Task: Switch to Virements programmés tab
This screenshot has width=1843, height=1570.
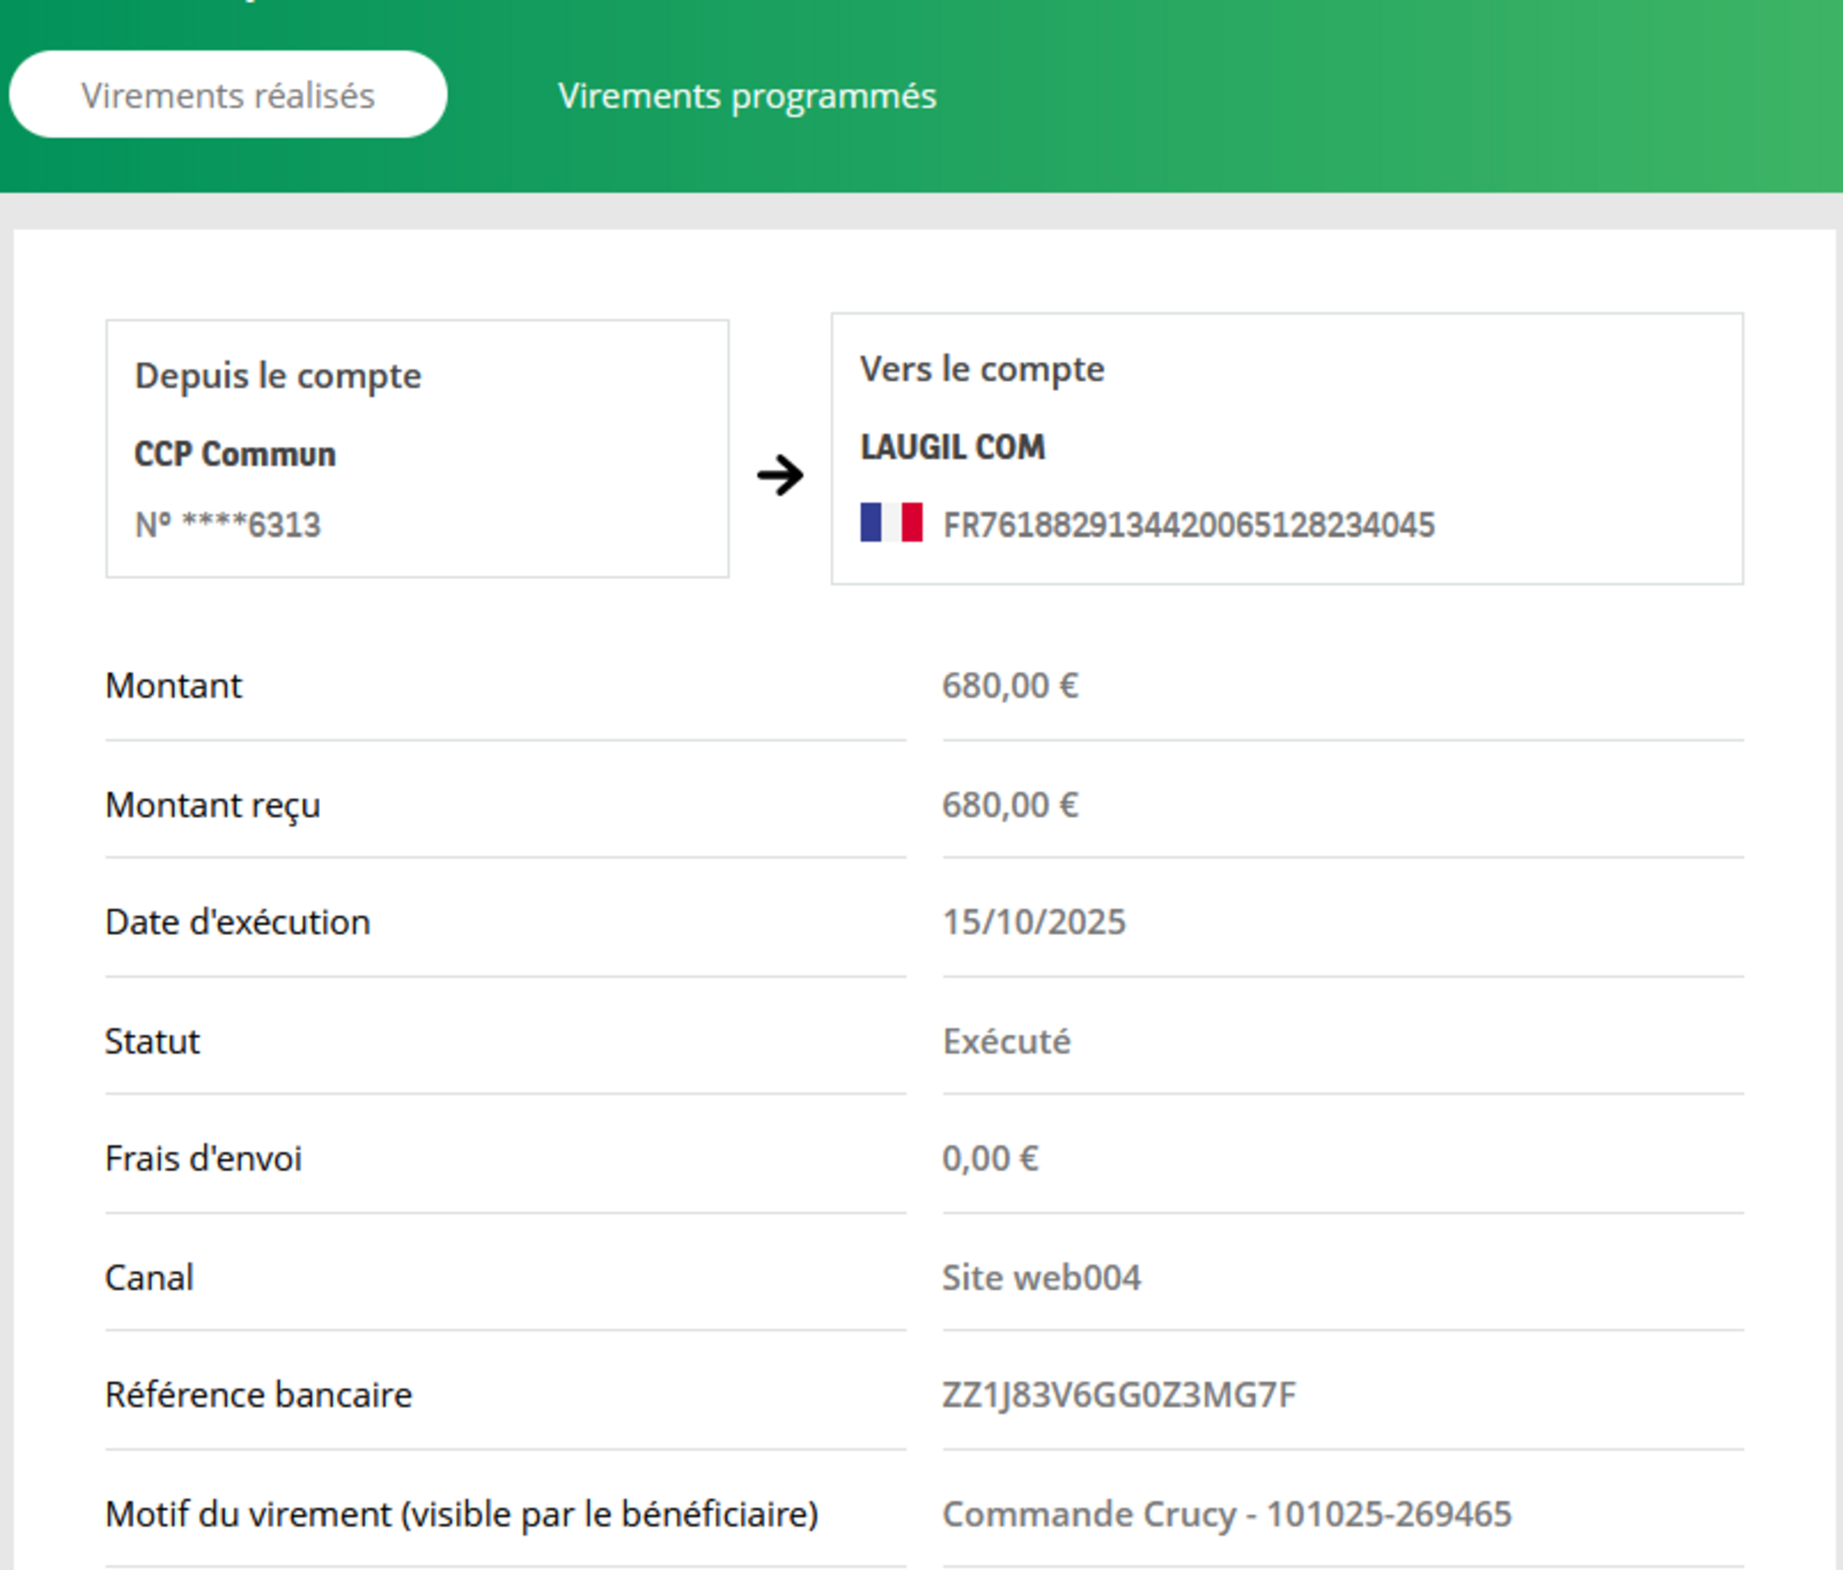Action: click(746, 95)
